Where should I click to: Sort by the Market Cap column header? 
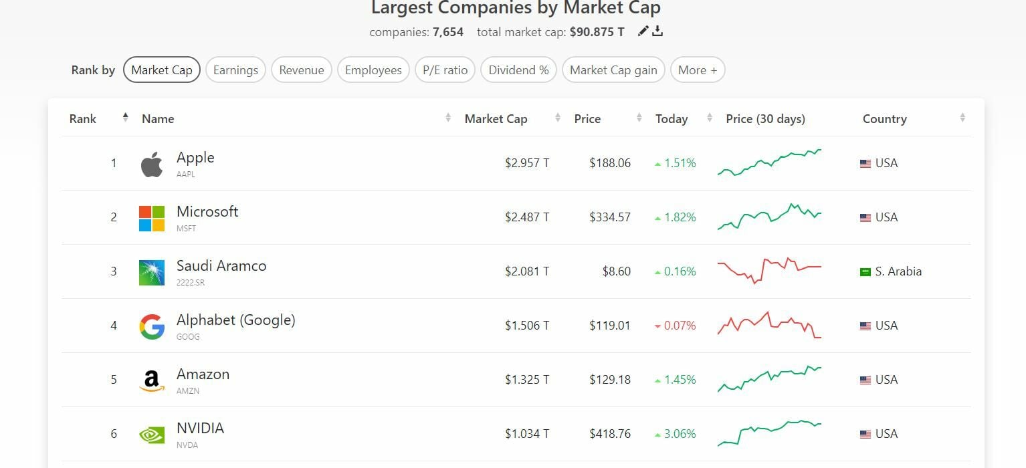click(496, 119)
